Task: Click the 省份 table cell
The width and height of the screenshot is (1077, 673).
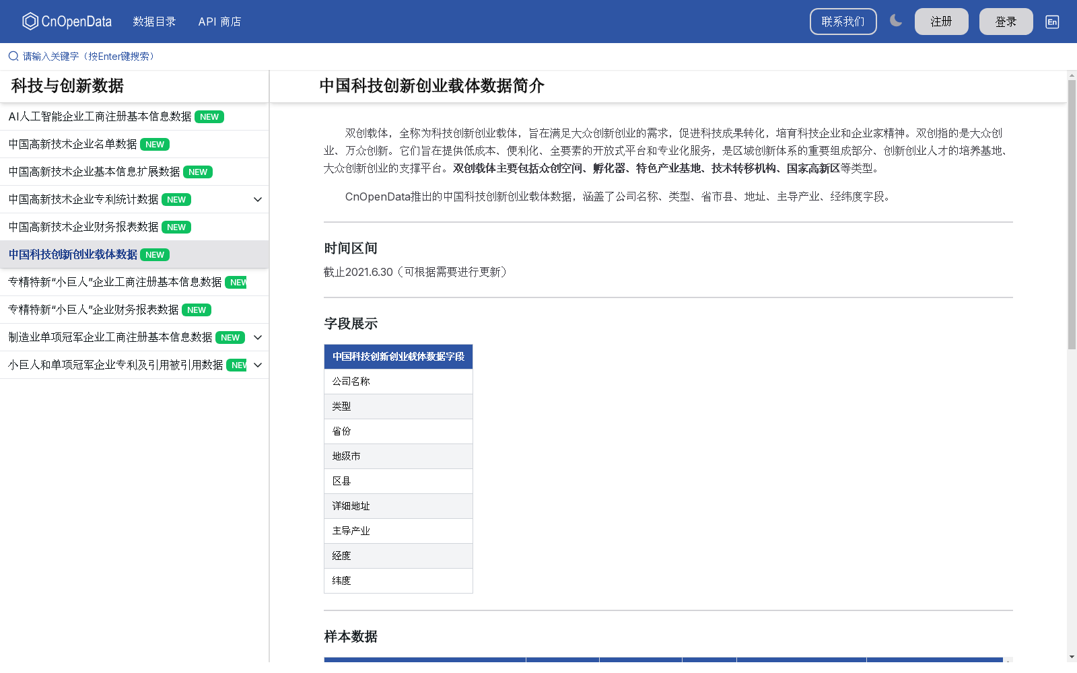Action: coord(398,431)
